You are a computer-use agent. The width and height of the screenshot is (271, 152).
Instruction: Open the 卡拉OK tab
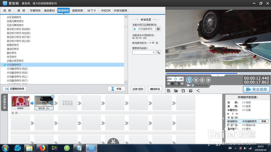tap(106, 11)
